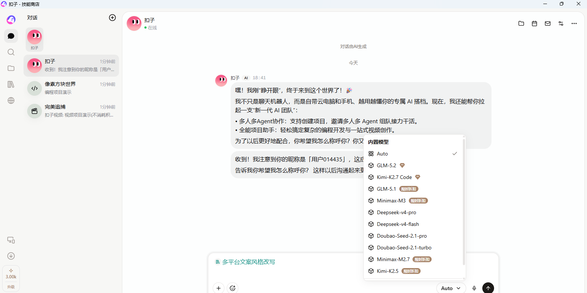587x293 pixels.
Task: Click the plus attachment button in input
Action: pos(219,288)
